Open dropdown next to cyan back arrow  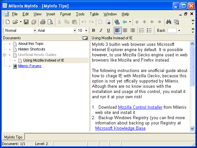tap(130, 22)
